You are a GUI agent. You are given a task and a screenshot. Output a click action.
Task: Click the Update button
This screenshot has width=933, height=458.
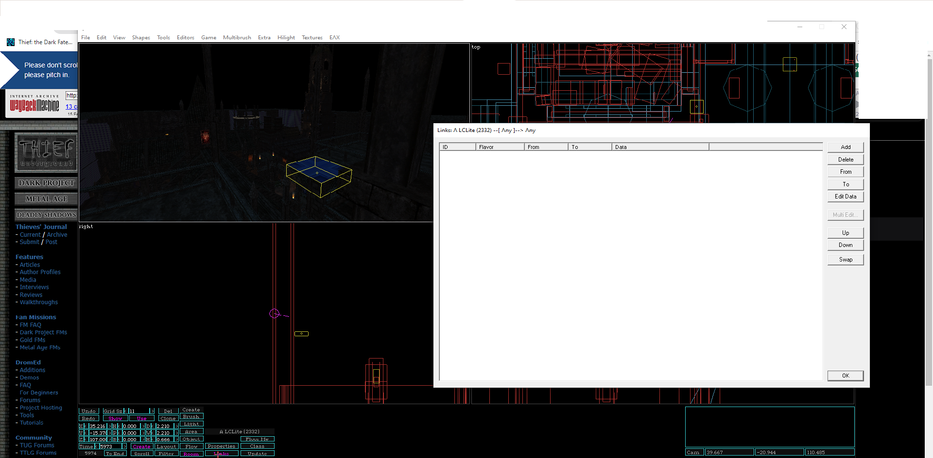point(257,454)
